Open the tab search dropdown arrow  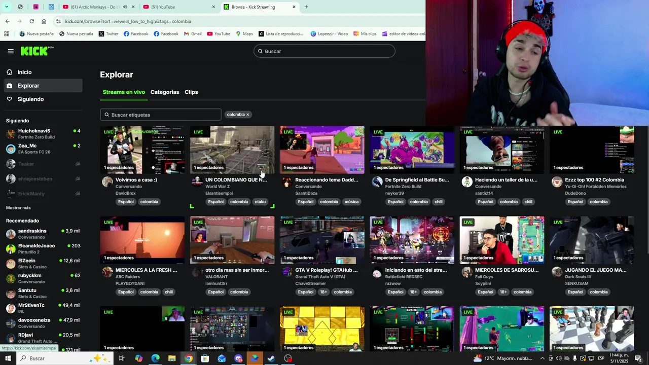[6, 7]
